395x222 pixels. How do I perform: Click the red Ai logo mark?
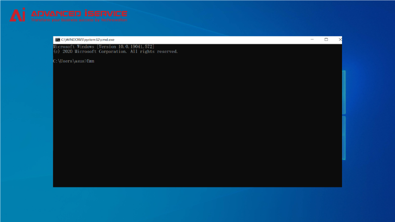point(18,15)
